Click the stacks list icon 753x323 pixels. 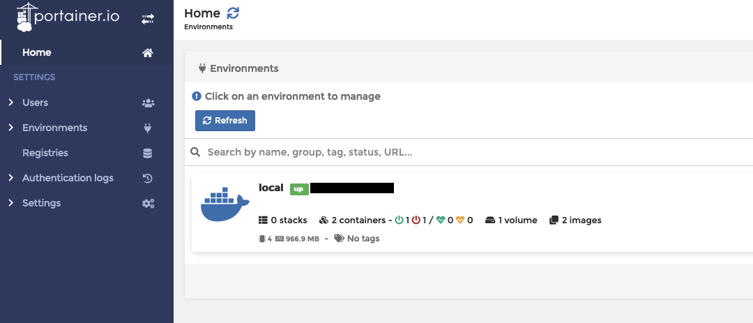tap(263, 220)
